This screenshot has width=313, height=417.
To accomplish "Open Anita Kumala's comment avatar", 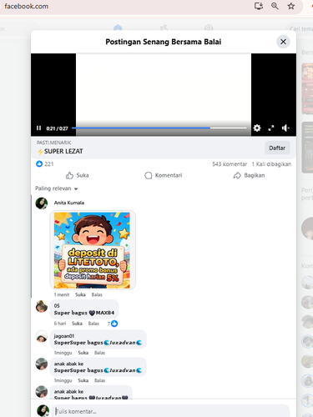I will pyautogui.click(x=42, y=203).
